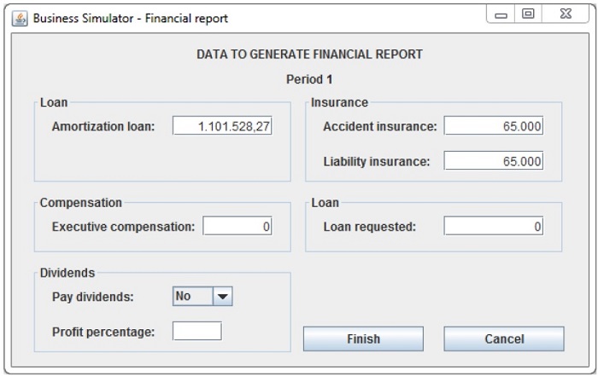This screenshot has height=376, width=598.
Task: Edit the Liability insurance field
Action: pyautogui.click(x=494, y=160)
